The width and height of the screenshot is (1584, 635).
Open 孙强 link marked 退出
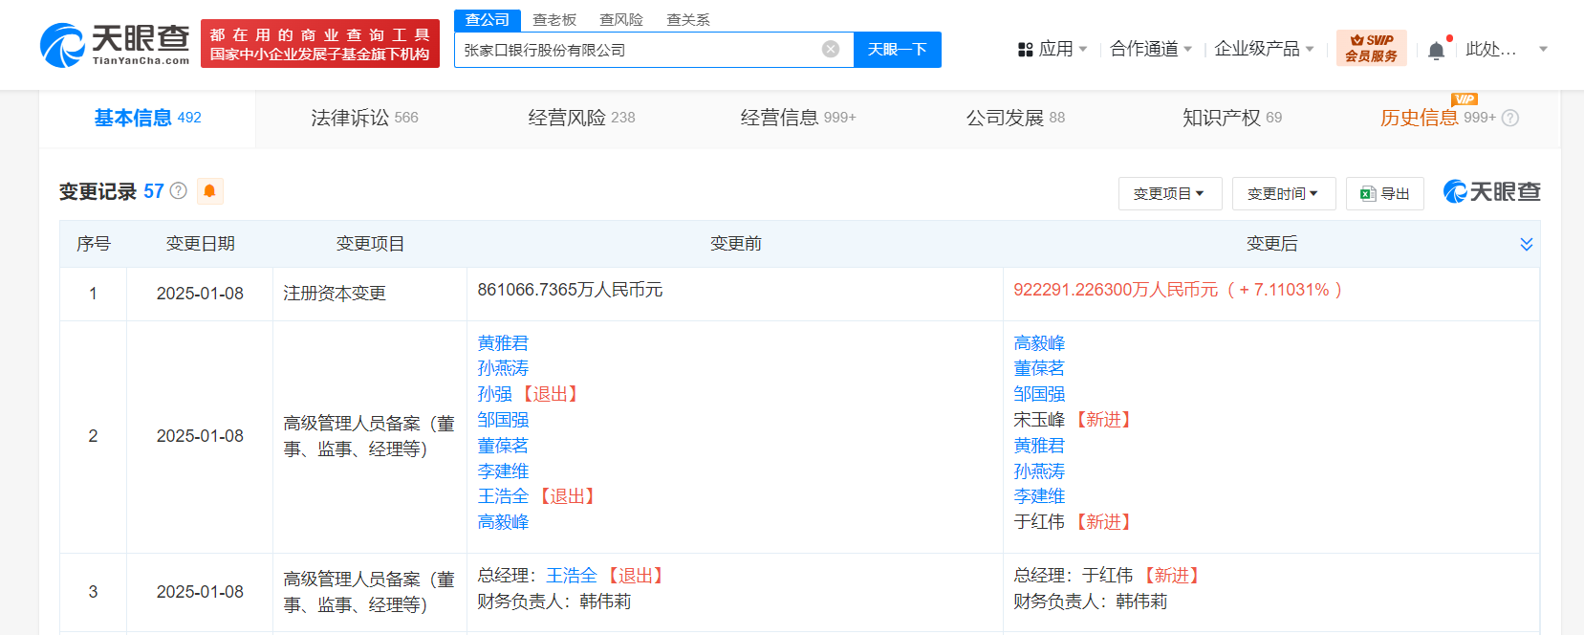pos(495,394)
